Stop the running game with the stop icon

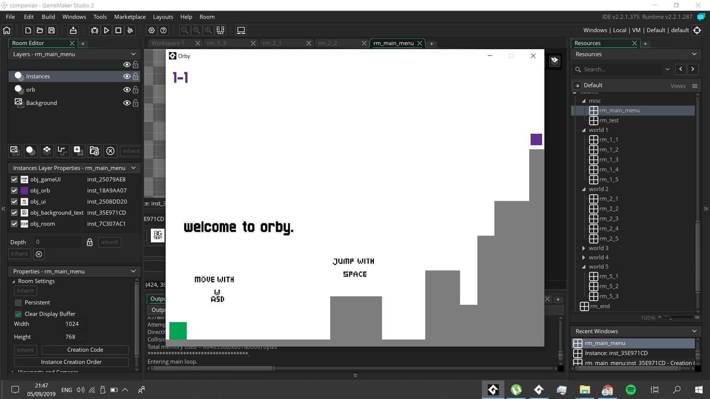(x=118, y=30)
